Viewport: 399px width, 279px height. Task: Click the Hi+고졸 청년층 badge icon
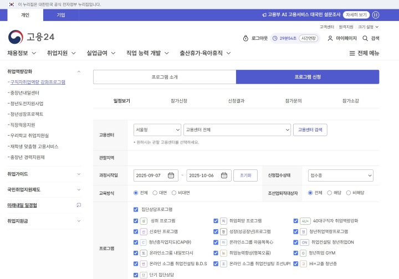[x=303, y=263]
